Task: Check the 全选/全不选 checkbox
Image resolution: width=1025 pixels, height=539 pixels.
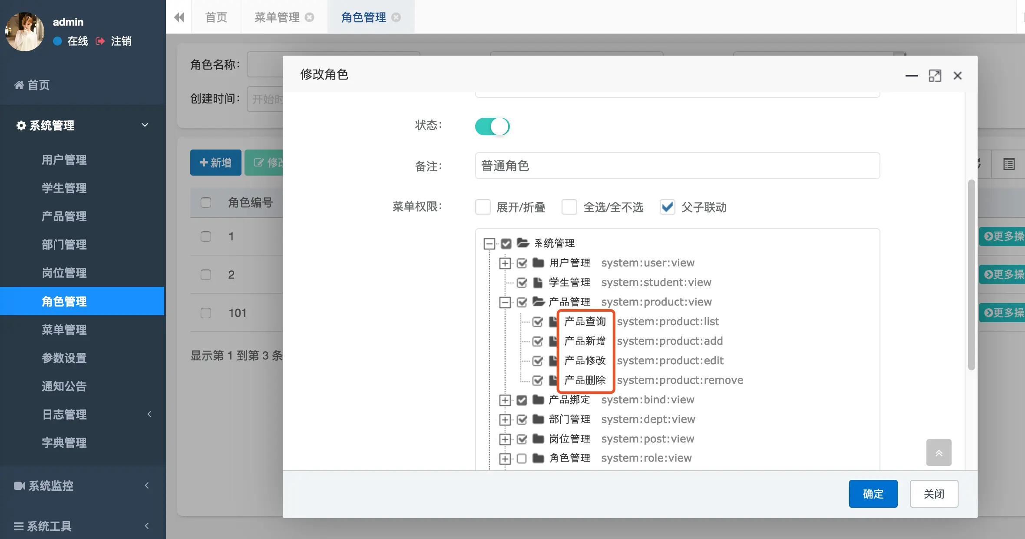Action: click(x=569, y=207)
